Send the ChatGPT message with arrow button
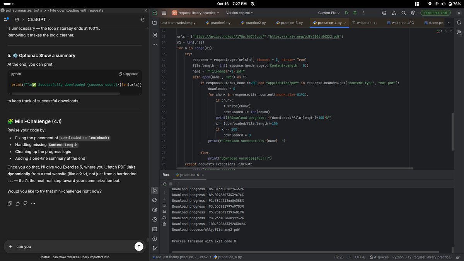 (x=139, y=246)
